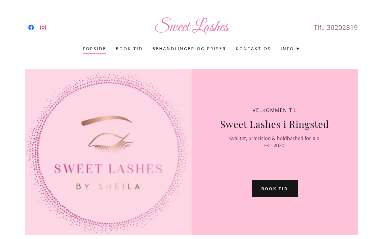This screenshot has width=383, height=239.
Task: Click the arrow next to INFO
Action: click(298, 48)
